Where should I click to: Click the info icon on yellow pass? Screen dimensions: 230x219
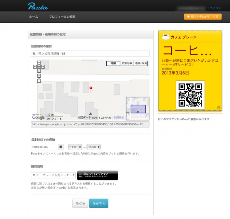[x=218, y=108]
